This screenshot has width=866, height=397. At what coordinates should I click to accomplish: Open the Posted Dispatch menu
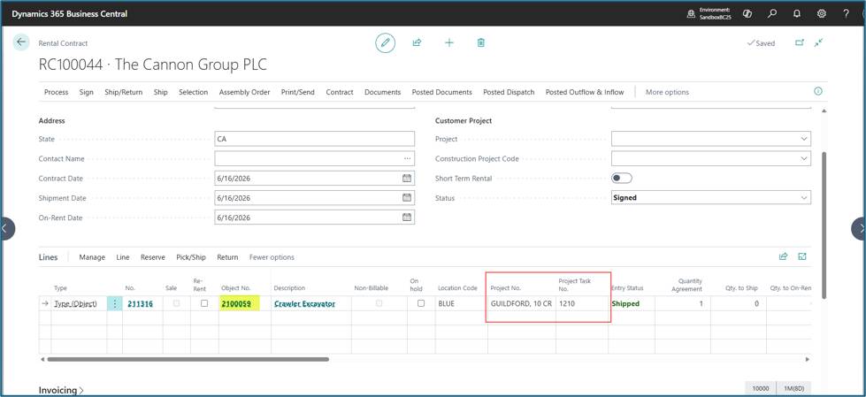tap(509, 92)
